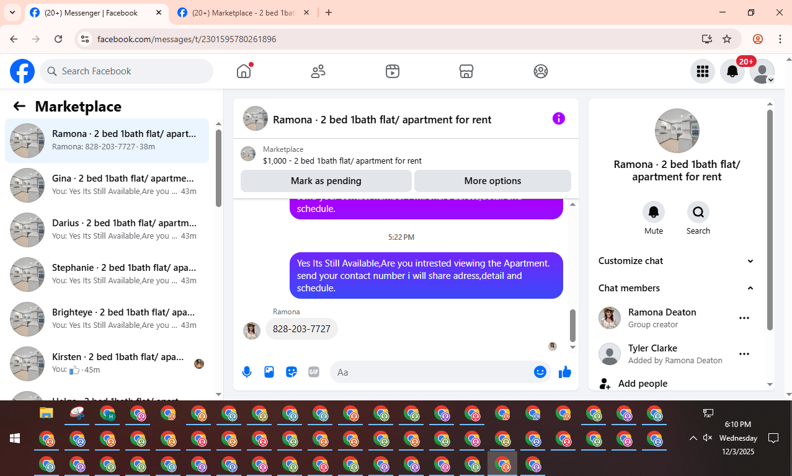Click the Search Facebook field
The height and width of the screenshot is (476, 792).
pyautogui.click(x=127, y=71)
